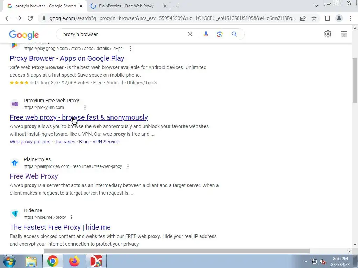Screen dimensions: 358x268
Task: Open a new browser tab
Action: point(178,6)
